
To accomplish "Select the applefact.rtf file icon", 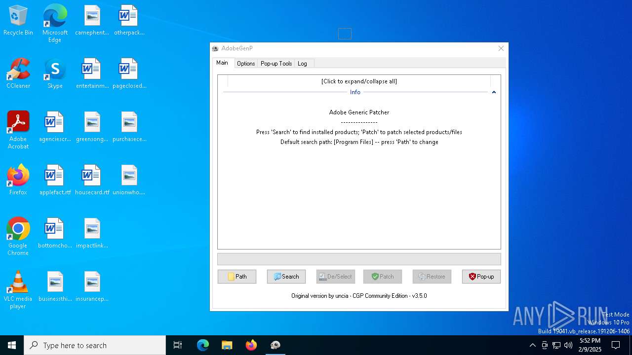I will pos(55,180).
